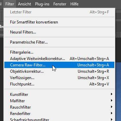This screenshot has height=121, width=121.
Task: Click the Kunstfilter submenu arrow
Action: click(112, 94)
